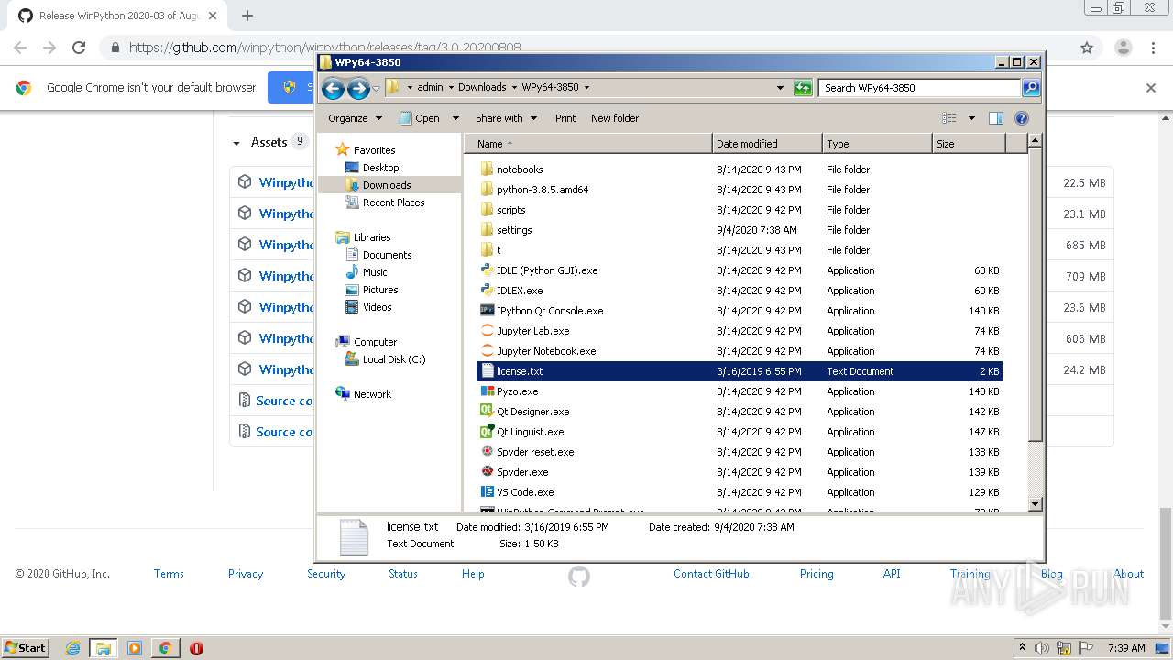Select Pyzo.exe application
Image resolution: width=1173 pixels, height=660 pixels.
(x=517, y=391)
